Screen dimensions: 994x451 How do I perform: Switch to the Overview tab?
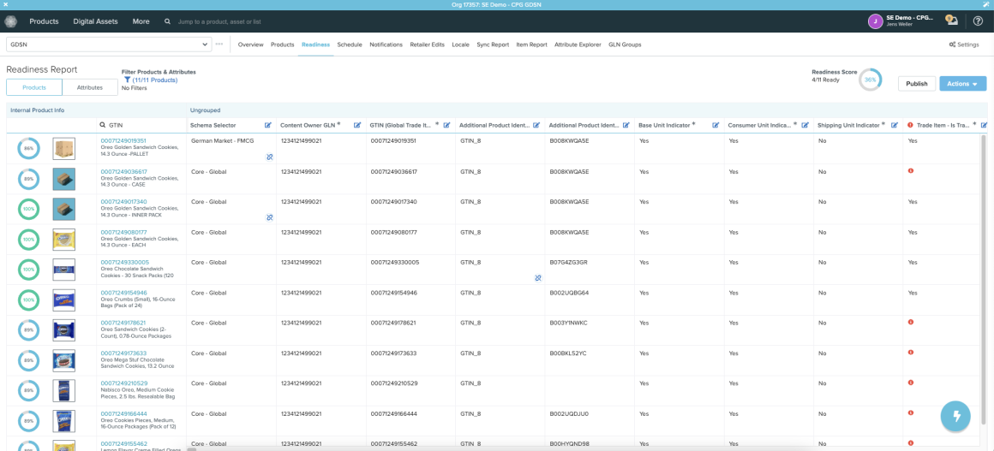[x=250, y=45]
